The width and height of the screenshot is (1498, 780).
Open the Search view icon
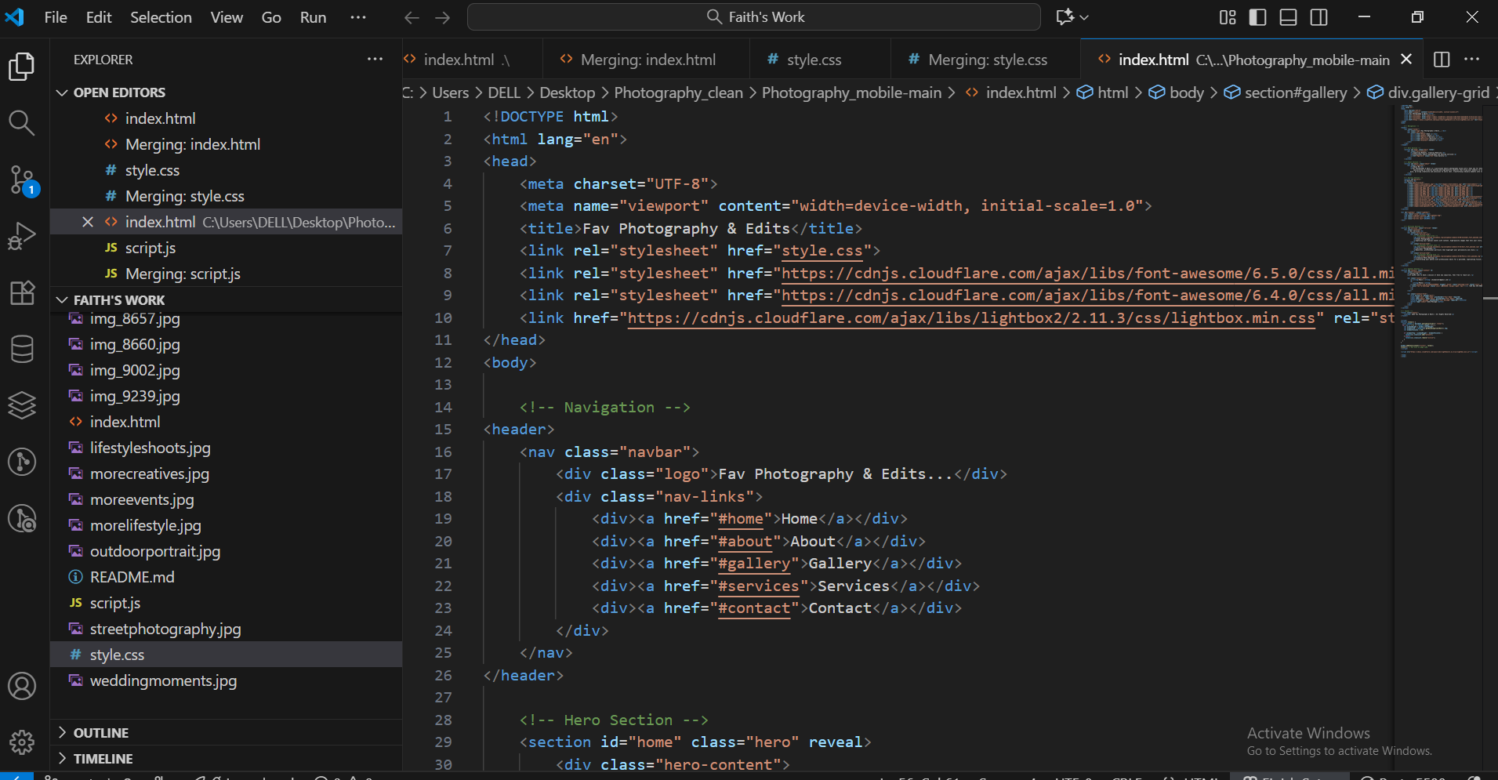(x=22, y=122)
